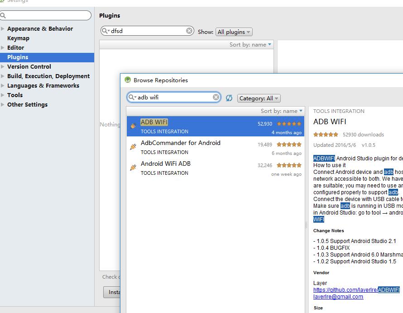Viewport: 403px width, 313px height.
Task: Expand the Other Settings node
Action: [3, 104]
